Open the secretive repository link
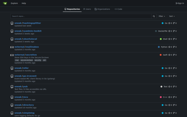 coord(31,55)
